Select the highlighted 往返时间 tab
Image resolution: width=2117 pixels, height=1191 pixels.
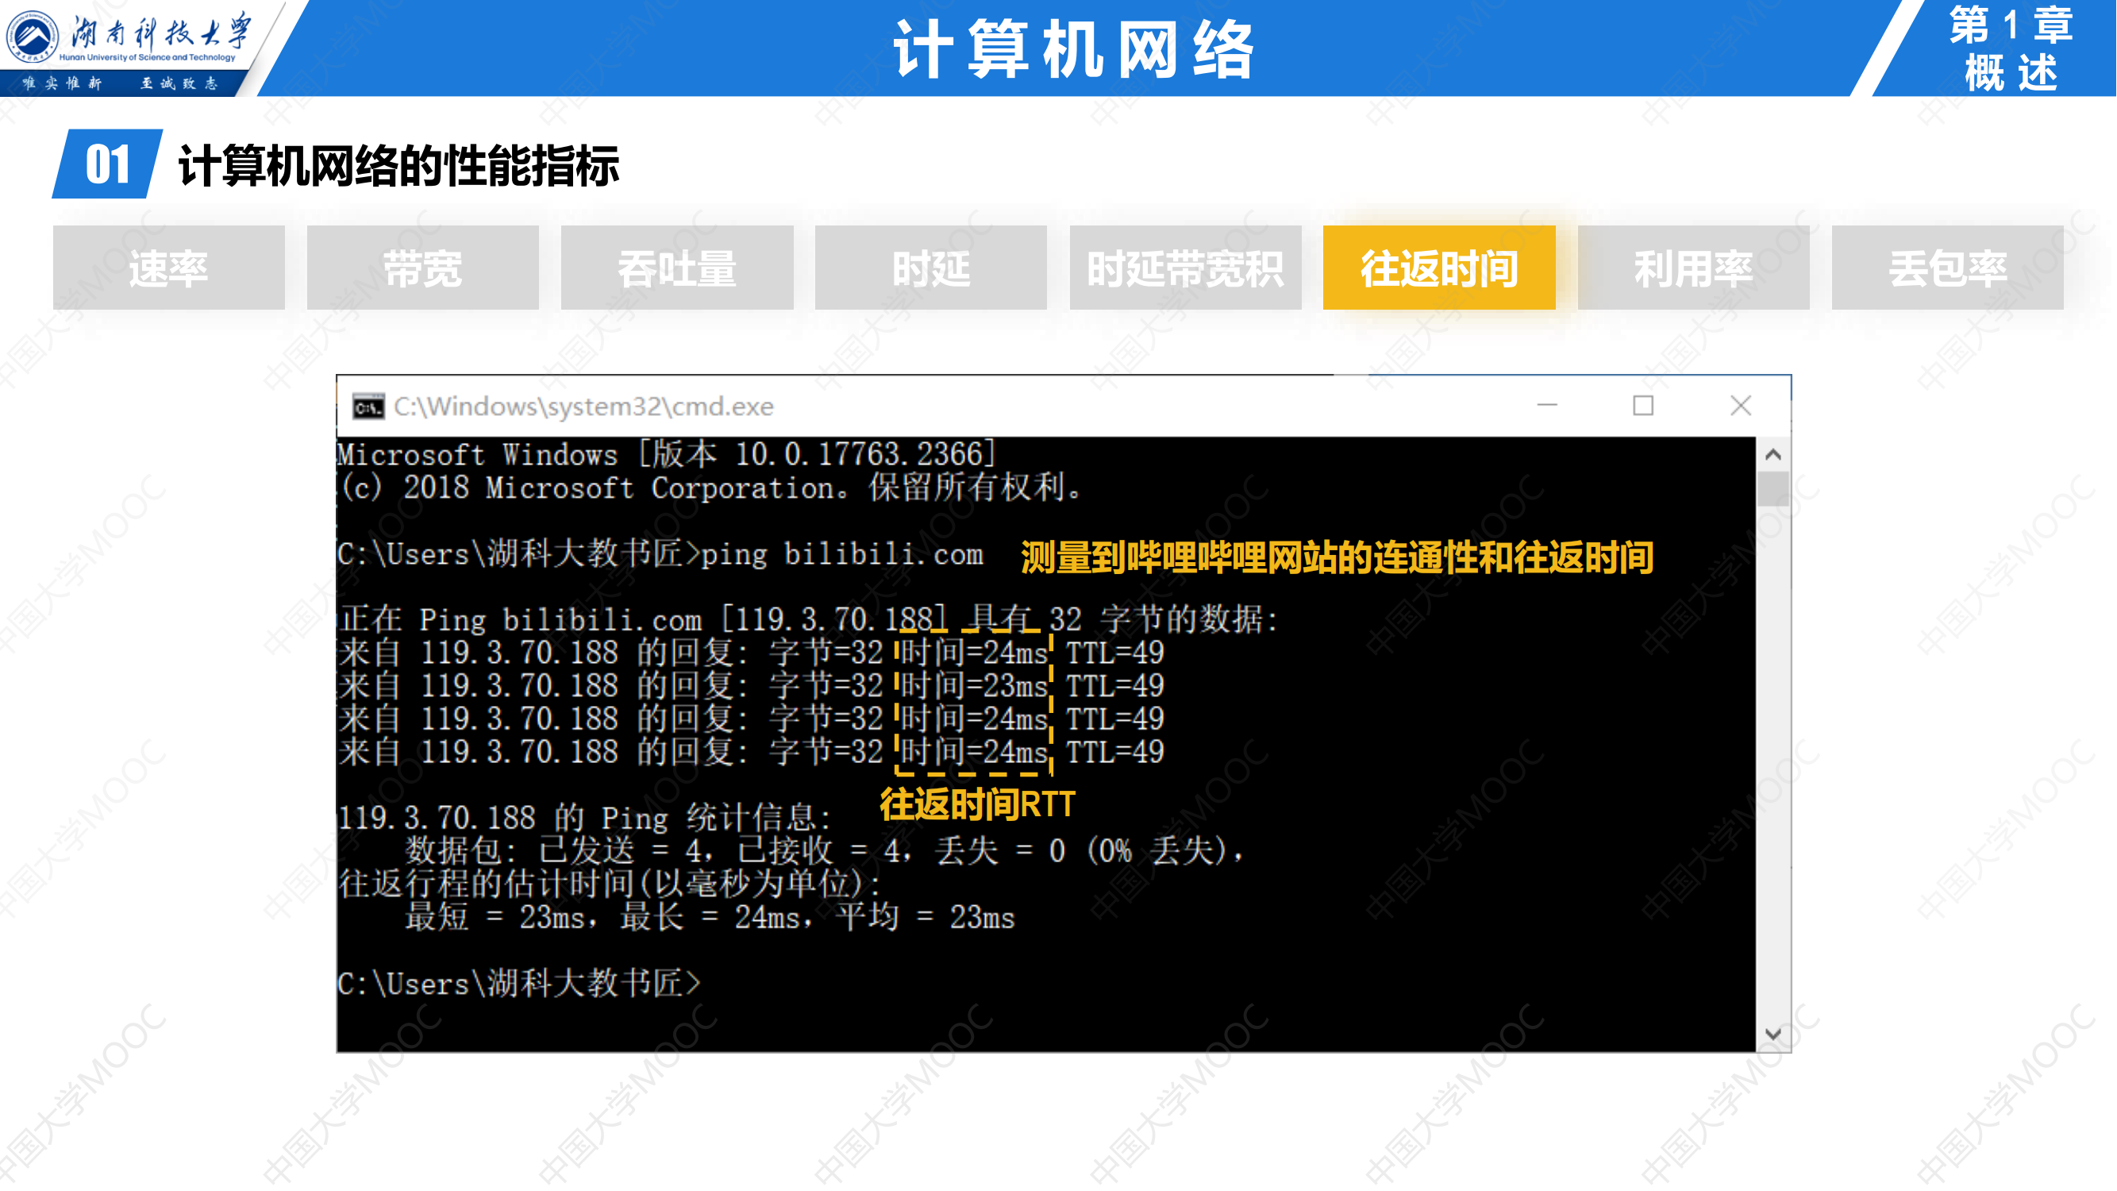pyautogui.click(x=1439, y=268)
